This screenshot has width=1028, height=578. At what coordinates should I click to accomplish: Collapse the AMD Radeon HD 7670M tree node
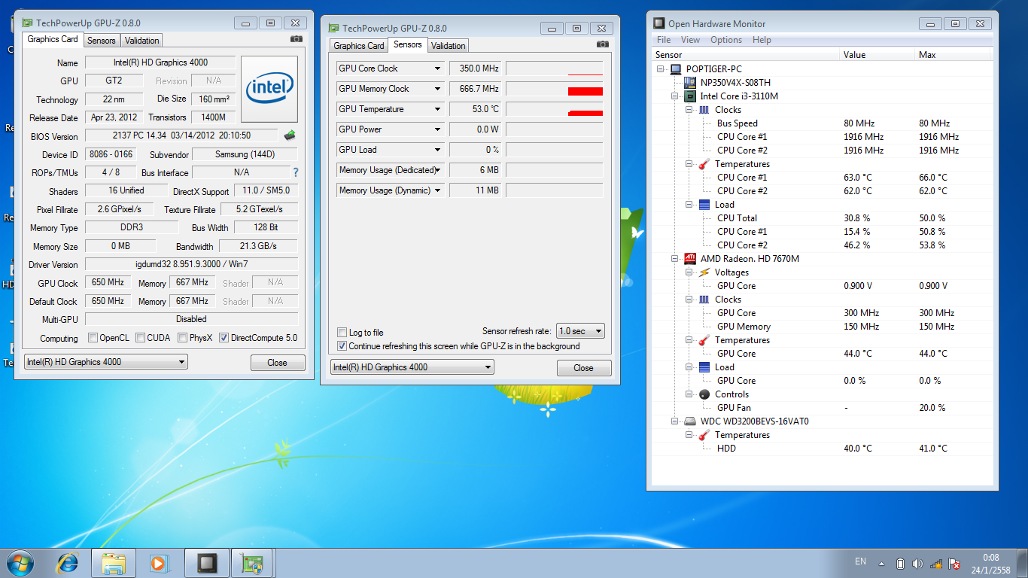tap(674, 259)
